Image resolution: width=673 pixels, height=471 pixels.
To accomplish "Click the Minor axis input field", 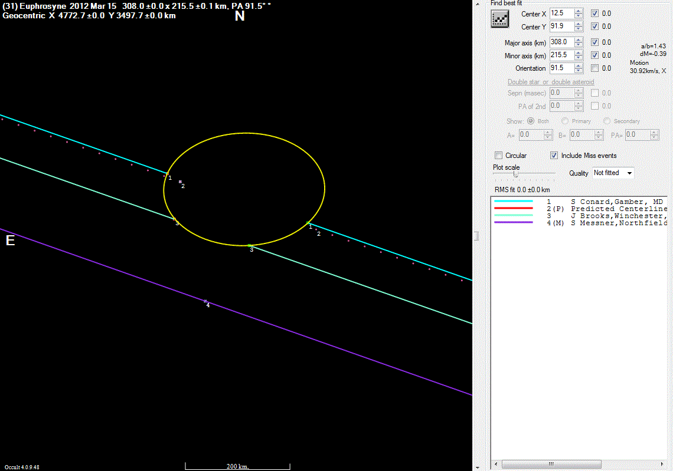I will tap(560, 55).
